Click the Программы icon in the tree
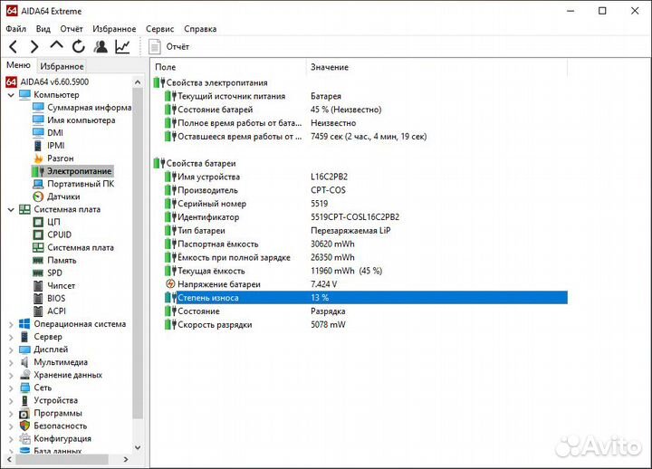Screen dimensions: 652x469 click(24, 414)
